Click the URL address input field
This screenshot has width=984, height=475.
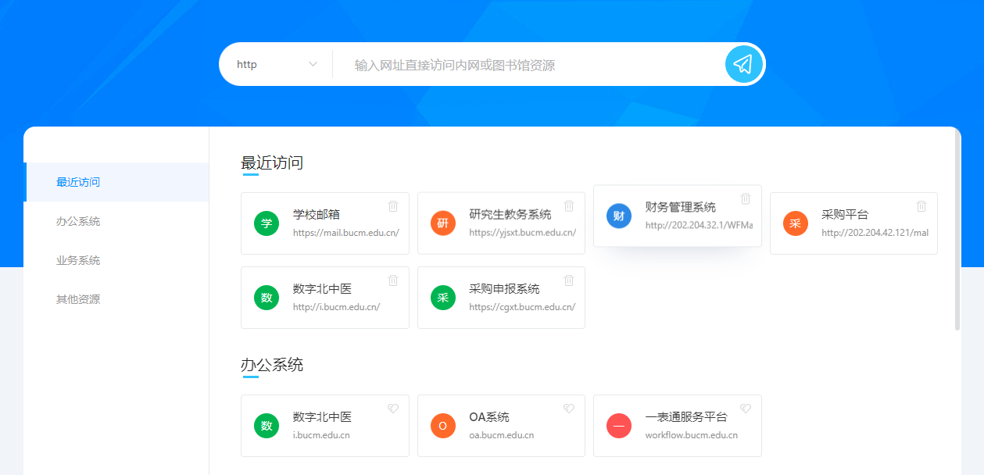pos(531,65)
